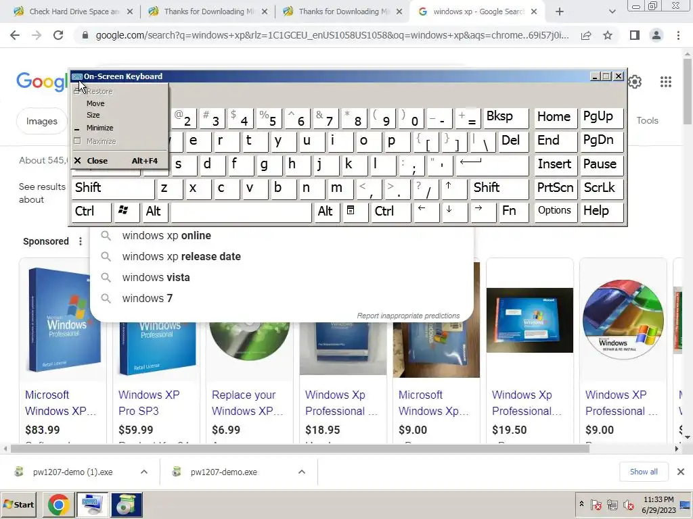The image size is (693, 519).
Task: Toggle the left Alt key
Action: (x=156, y=212)
